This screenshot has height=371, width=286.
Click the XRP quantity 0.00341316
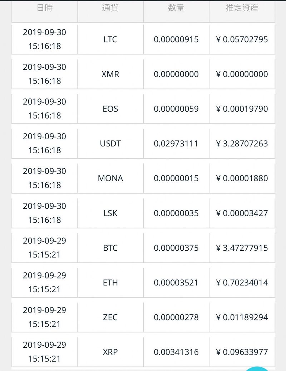tap(176, 352)
